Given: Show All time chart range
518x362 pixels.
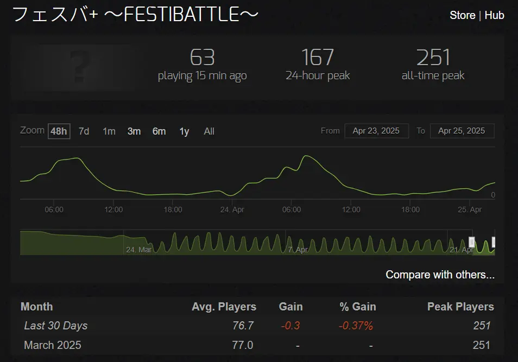Looking at the screenshot, I should click(209, 131).
